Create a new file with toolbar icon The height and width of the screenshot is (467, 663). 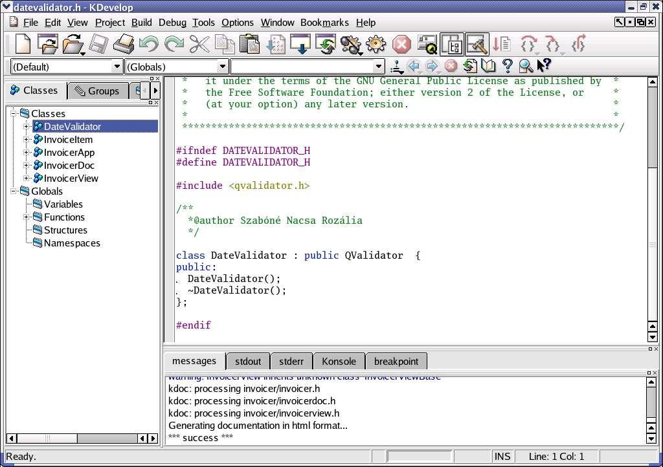(x=23, y=44)
